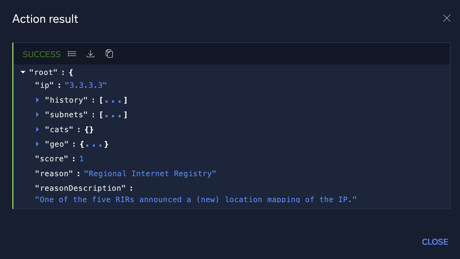Select the ip key in the tree
Image resolution: width=460 pixels, height=259 pixels.
(x=44, y=85)
